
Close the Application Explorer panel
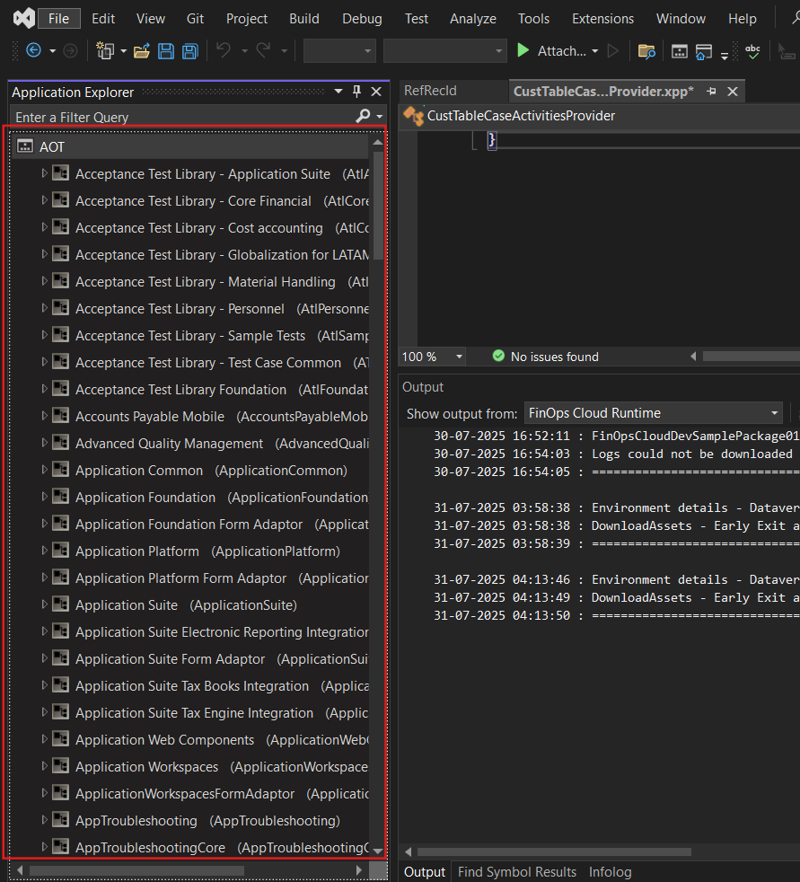(376, 91)
